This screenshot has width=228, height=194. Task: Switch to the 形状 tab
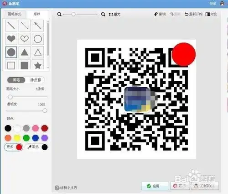click(x=37, y=14)
